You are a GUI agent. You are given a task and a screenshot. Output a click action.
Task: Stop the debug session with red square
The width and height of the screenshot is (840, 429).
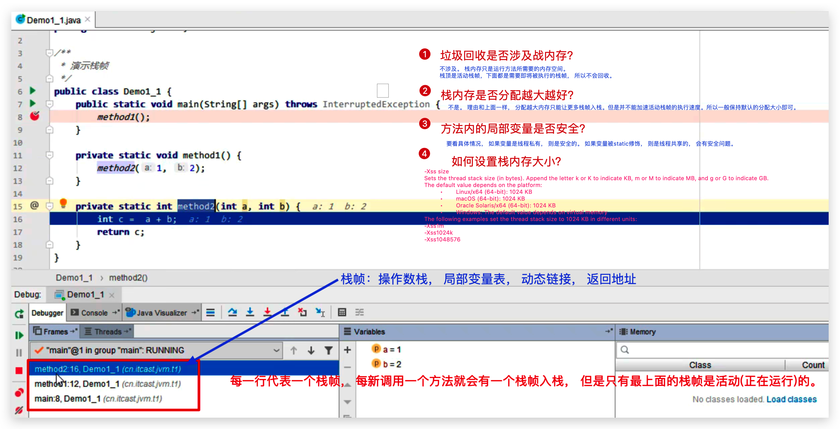point(19,371)
